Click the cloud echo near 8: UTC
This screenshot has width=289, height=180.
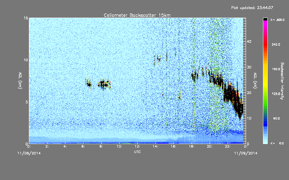tap(104, 85)
